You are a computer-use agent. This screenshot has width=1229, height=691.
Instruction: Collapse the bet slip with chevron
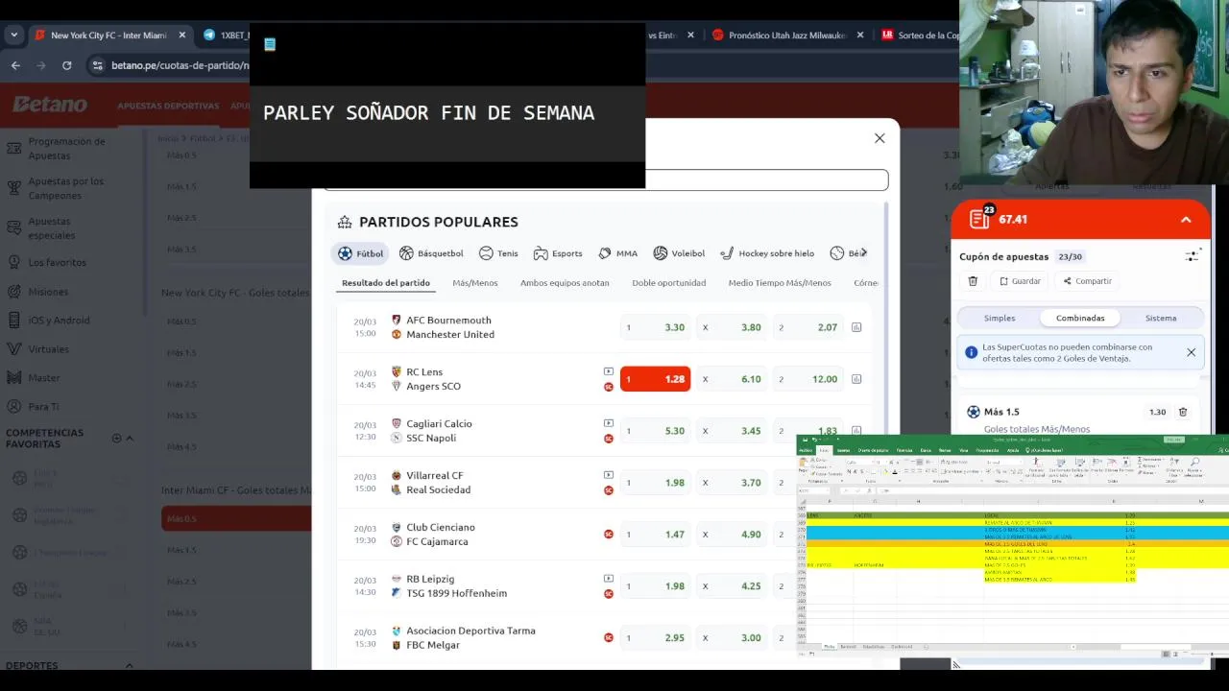pos(1186,220)
